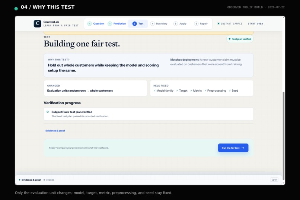Click the Metric held-fixed item
Screen dimensions: 300x200
pos(196,91)
